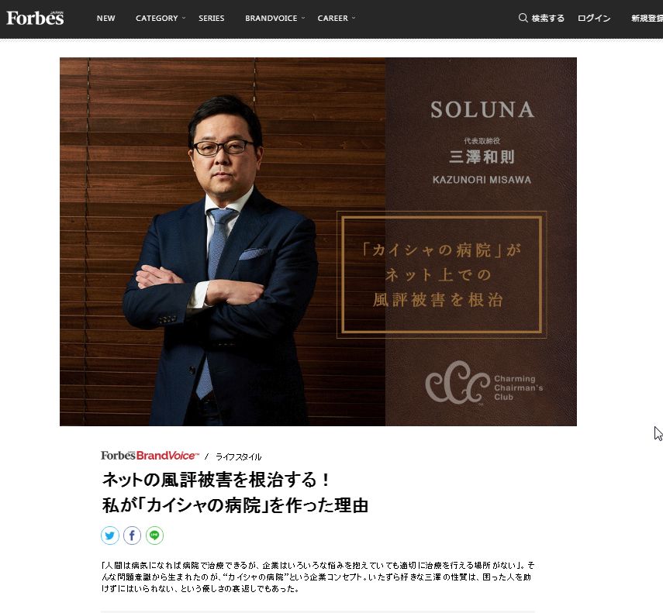Image resolution: width=663 pixels, height=613 pixels.
Task: Click the search magnifier icon
Action: point(523,18)
